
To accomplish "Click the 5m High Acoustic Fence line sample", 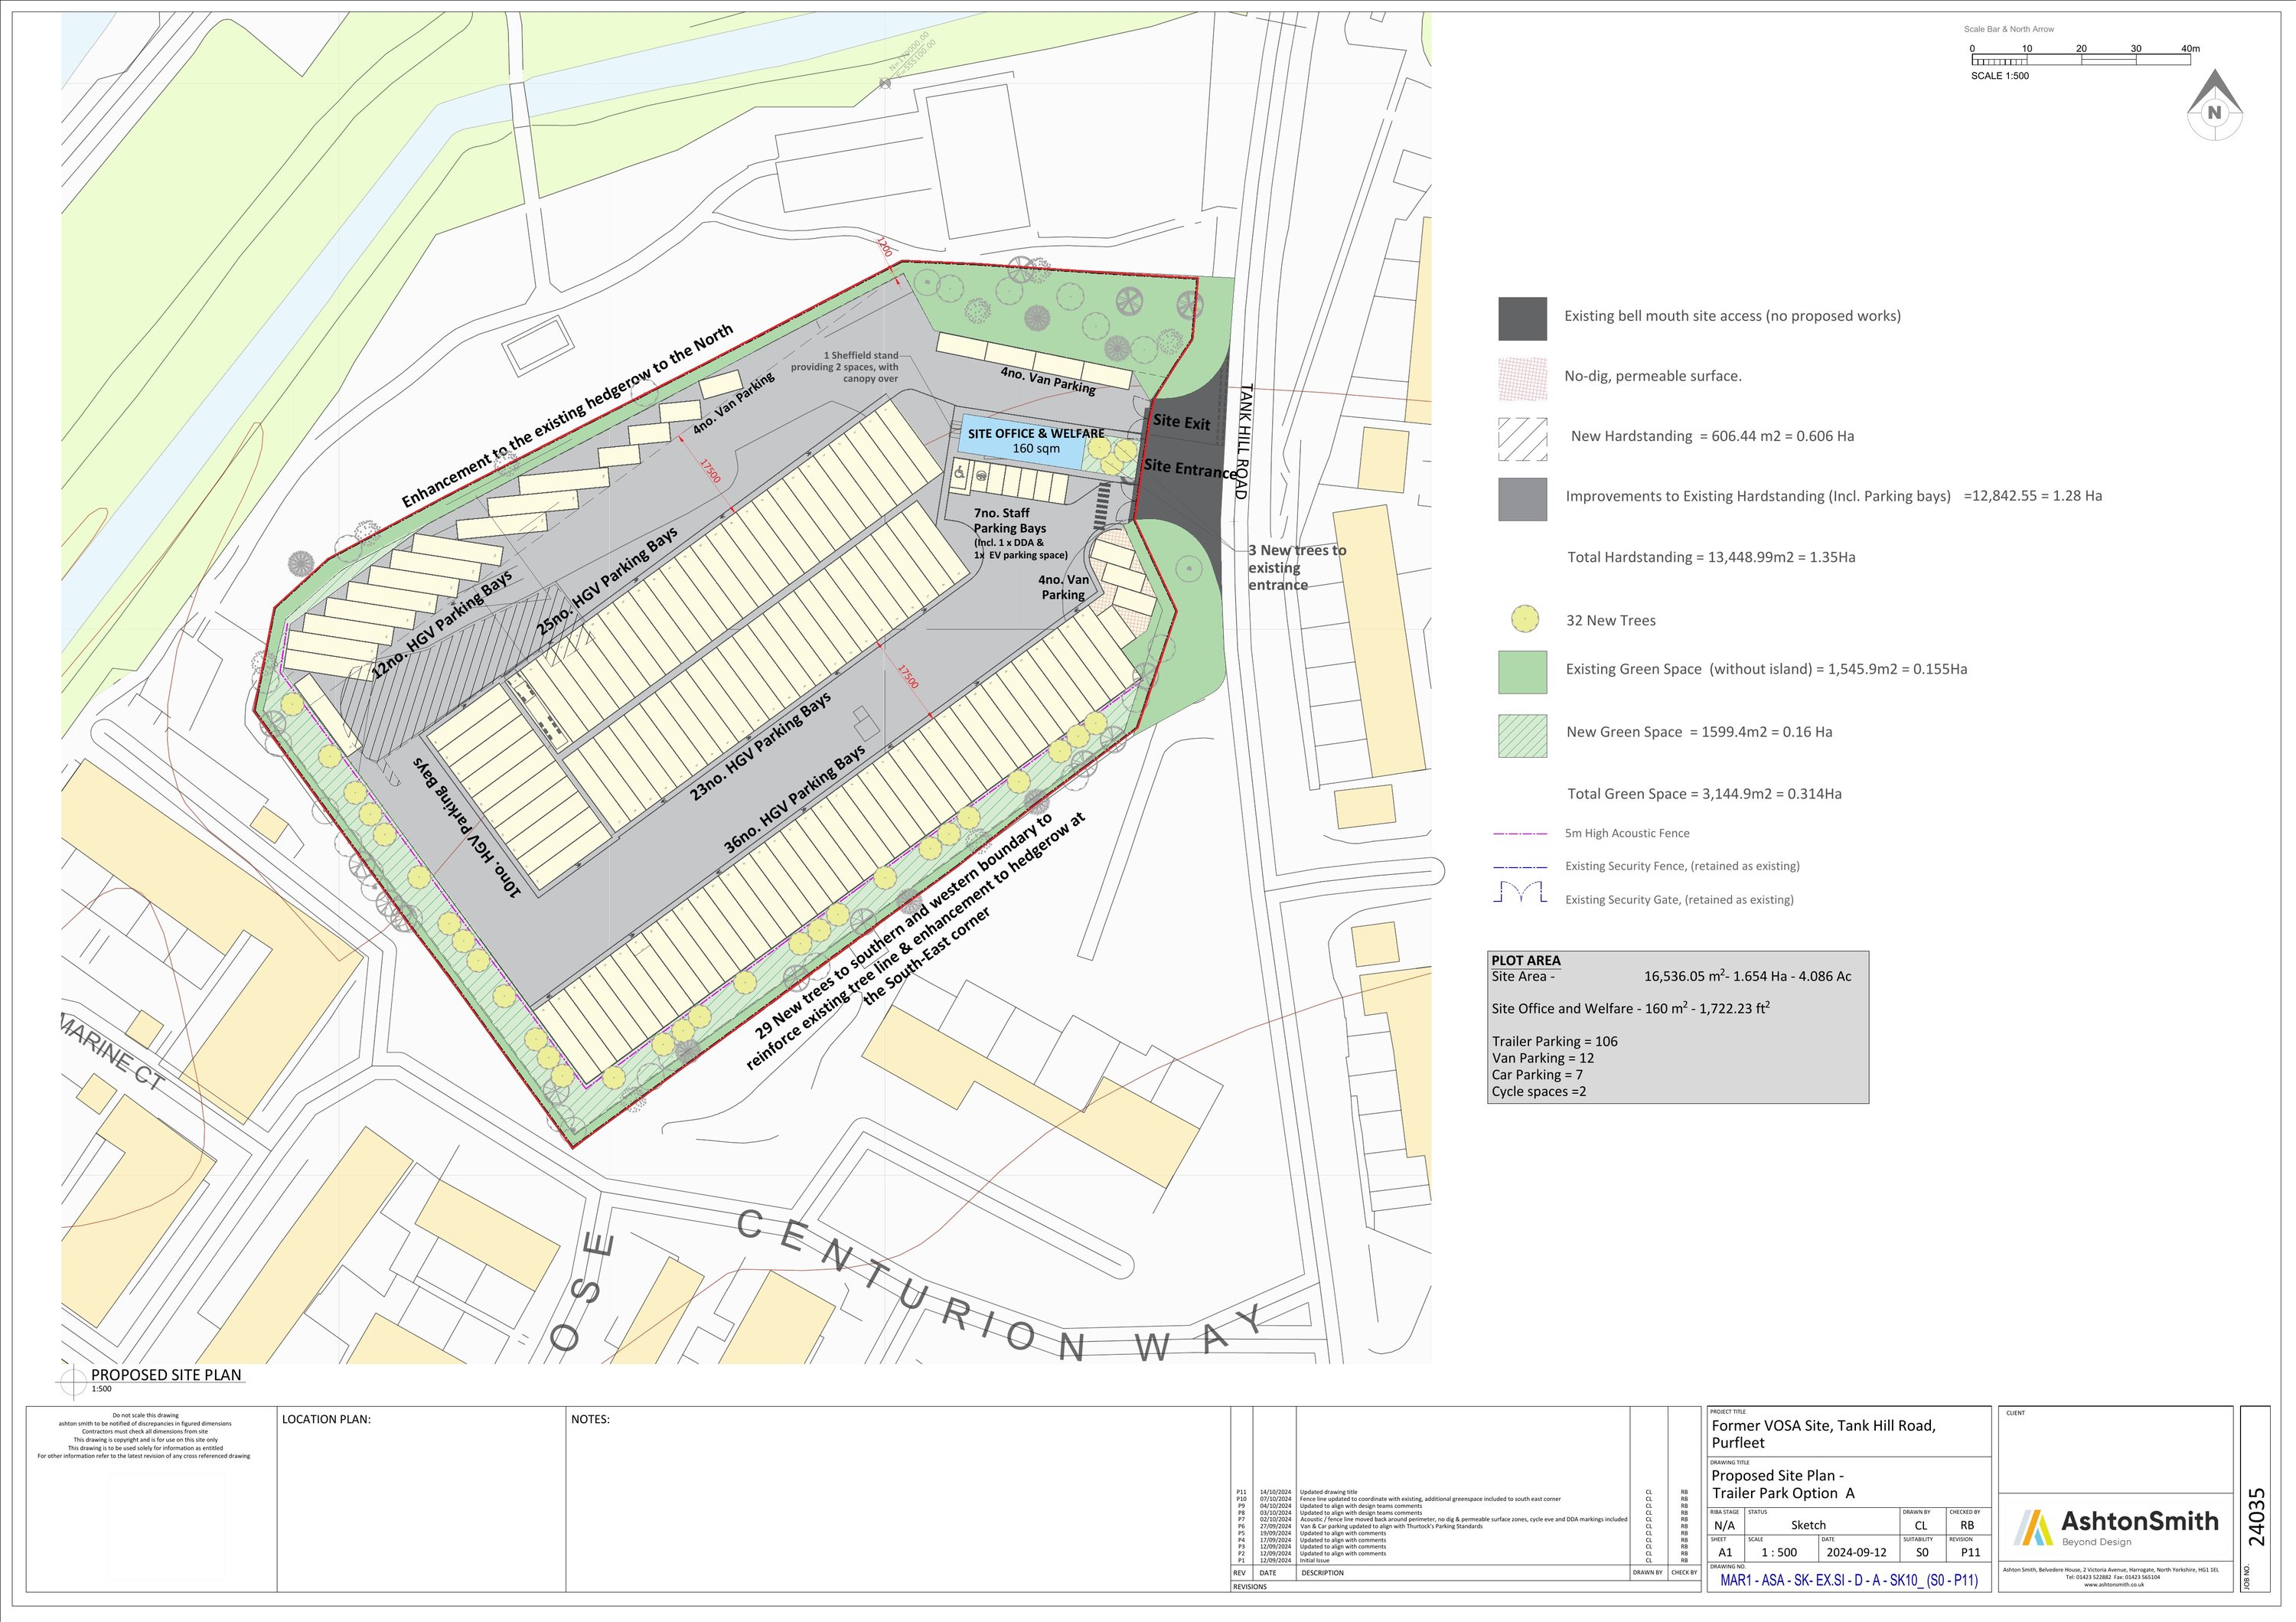I will click(x=1520, y=833).
